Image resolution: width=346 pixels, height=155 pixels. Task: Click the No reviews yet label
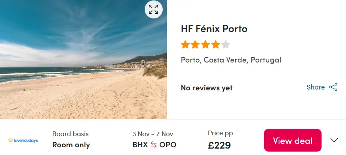[206, 88]
